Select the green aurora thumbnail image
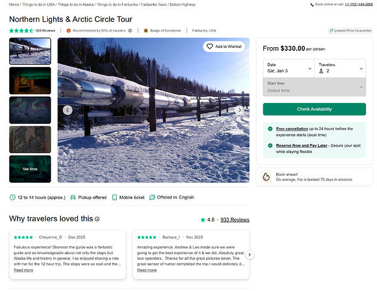377x291 pixels. click(30, 80)
